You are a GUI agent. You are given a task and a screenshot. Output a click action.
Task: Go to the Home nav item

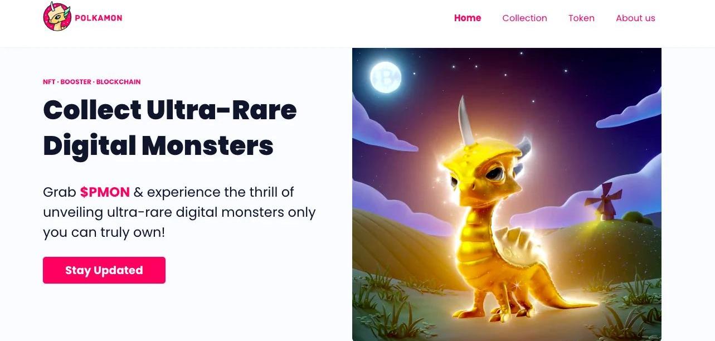point(468,18)
